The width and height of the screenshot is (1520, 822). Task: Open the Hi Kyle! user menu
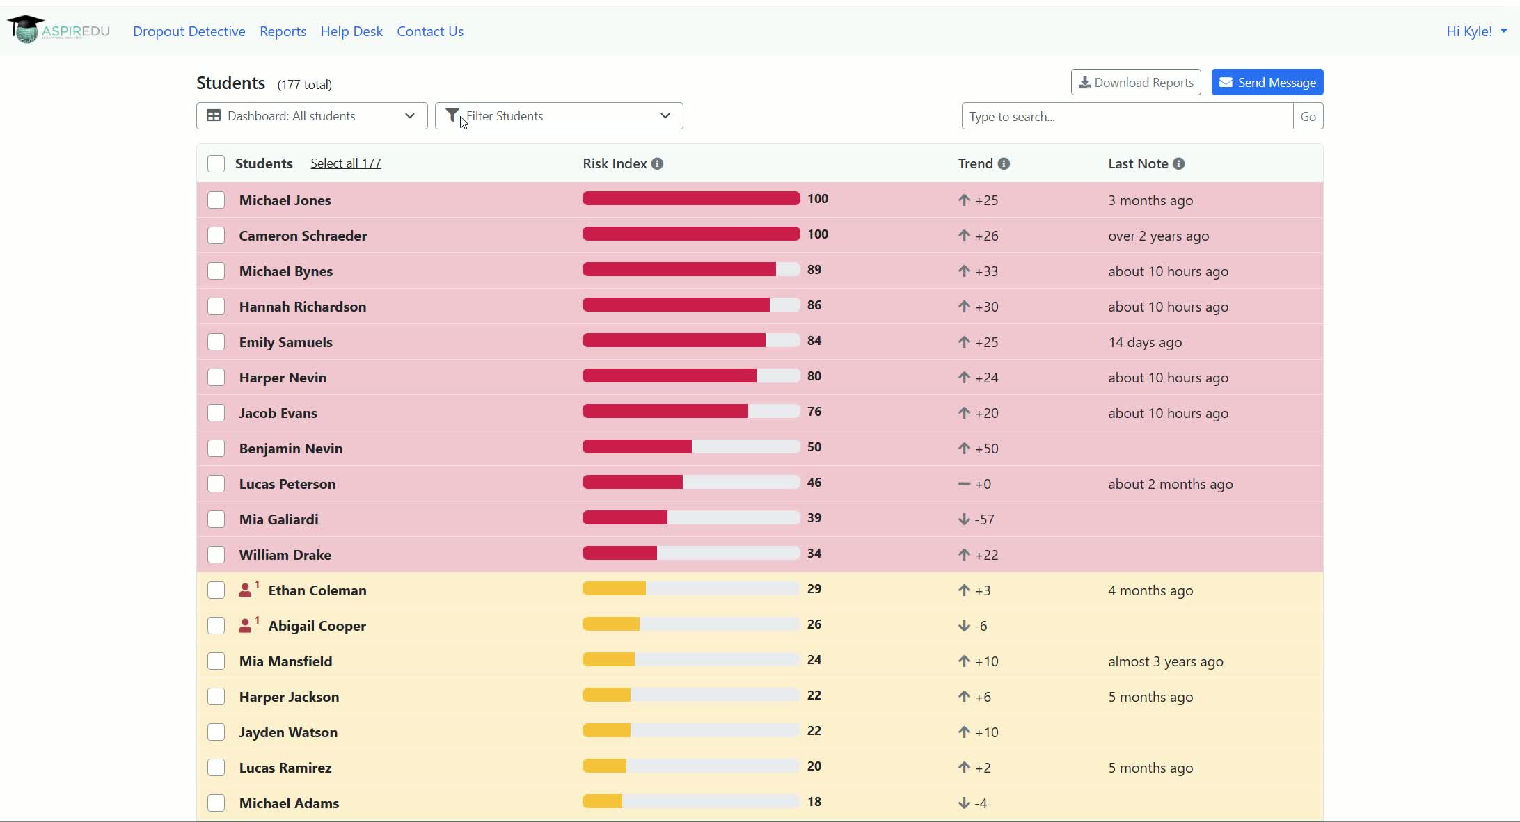1477,31
